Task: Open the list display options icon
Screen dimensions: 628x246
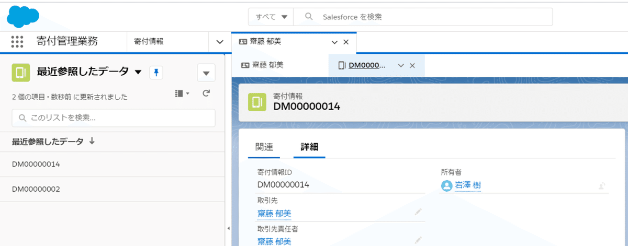Action: pyautogui.click(x=182, y=93)
